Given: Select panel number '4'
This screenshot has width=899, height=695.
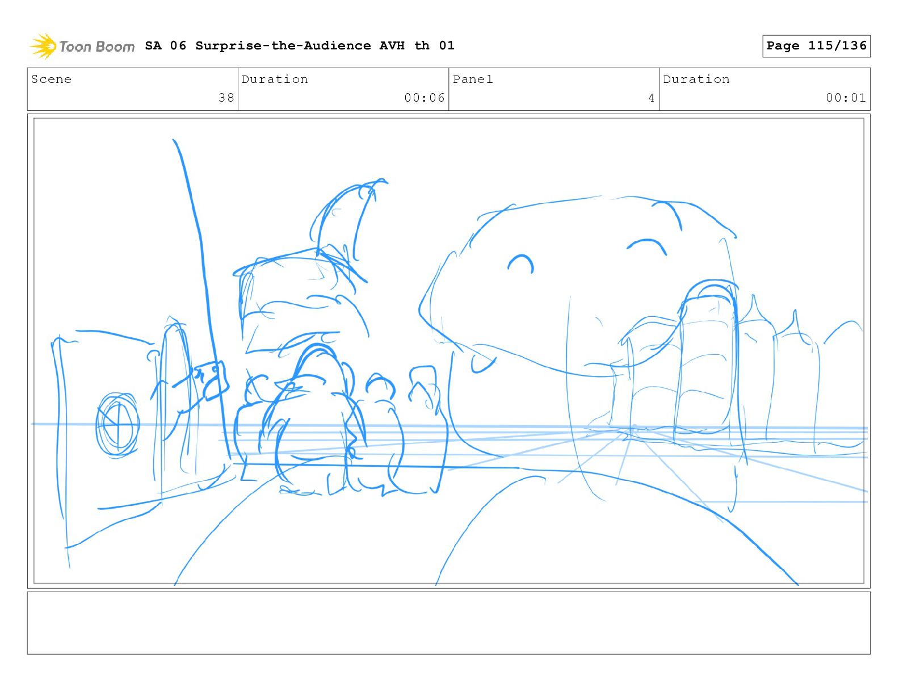Looking at the screenshot, I should (652, 98).
